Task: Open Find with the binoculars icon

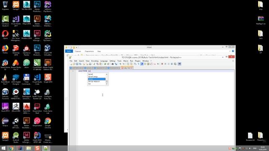Action: click(113, 64)
